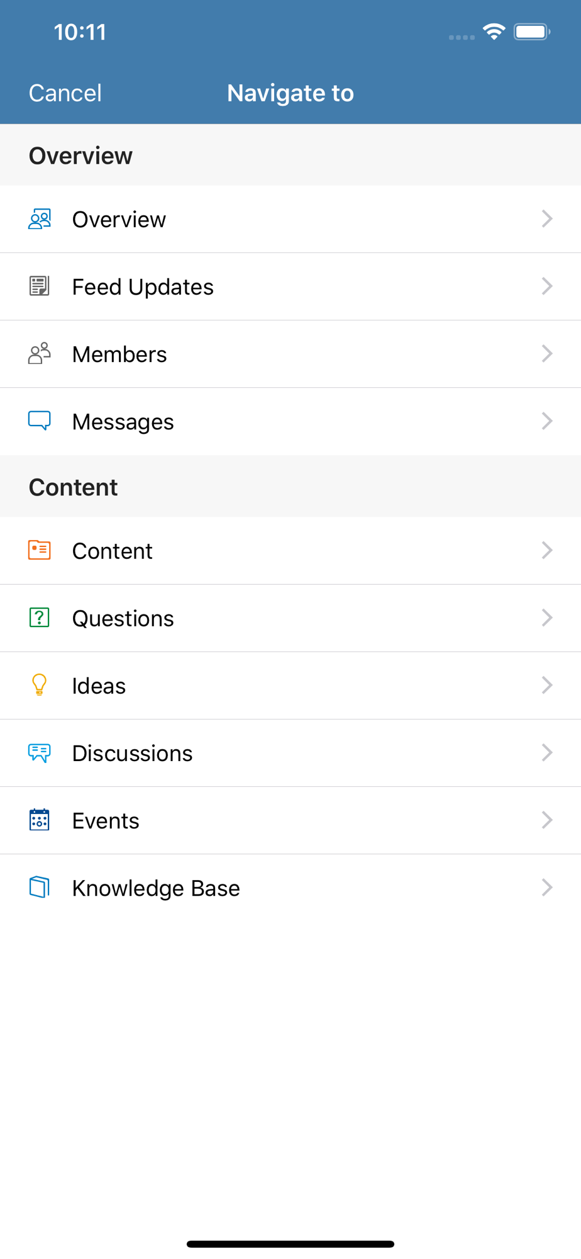Tap the home indicator bar
Viewport: 581px width, 1259px height.
pyautogui.click(x=290, y=1244)
